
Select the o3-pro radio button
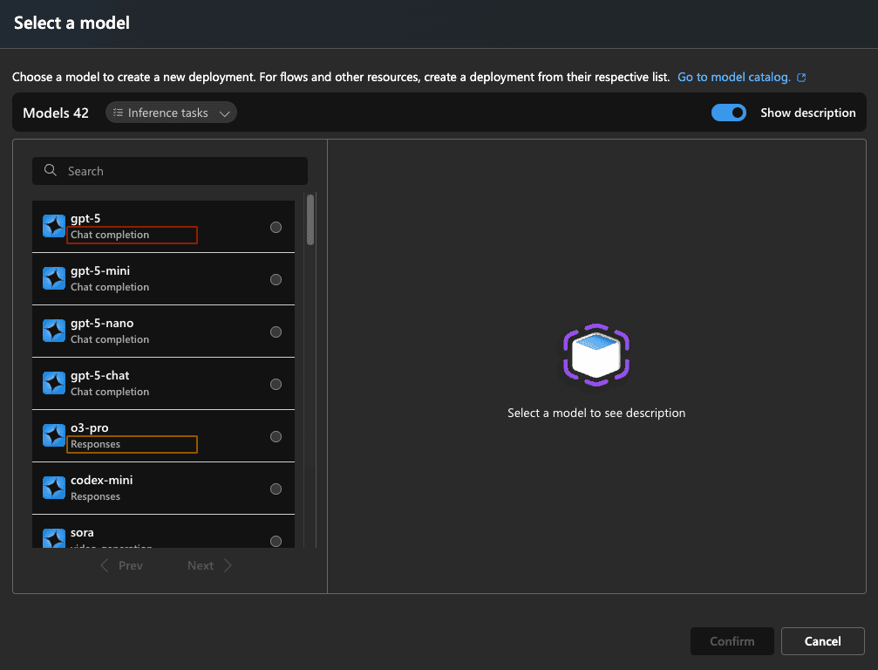tap(276, 436)
